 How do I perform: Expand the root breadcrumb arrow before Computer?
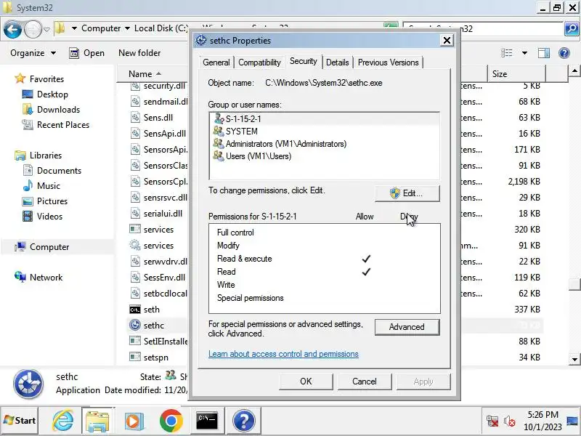74,28
